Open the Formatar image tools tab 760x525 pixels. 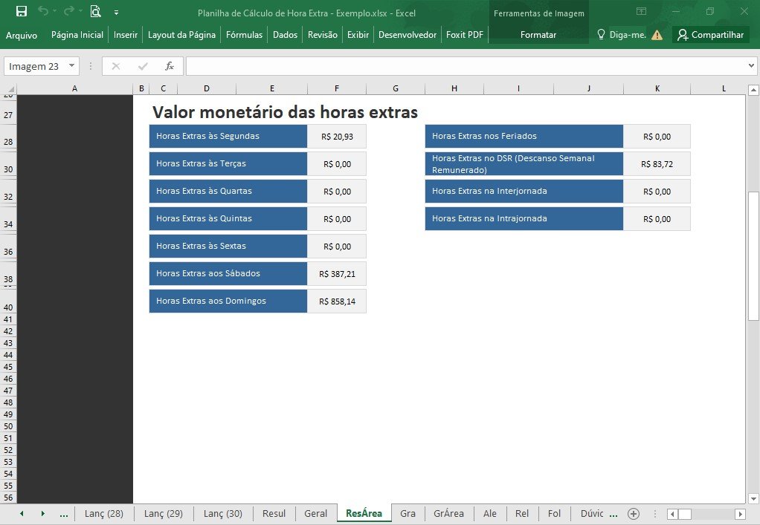538,35
